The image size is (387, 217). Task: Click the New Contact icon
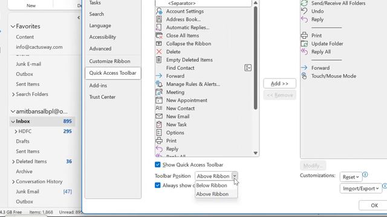click(x=159, y=108)
